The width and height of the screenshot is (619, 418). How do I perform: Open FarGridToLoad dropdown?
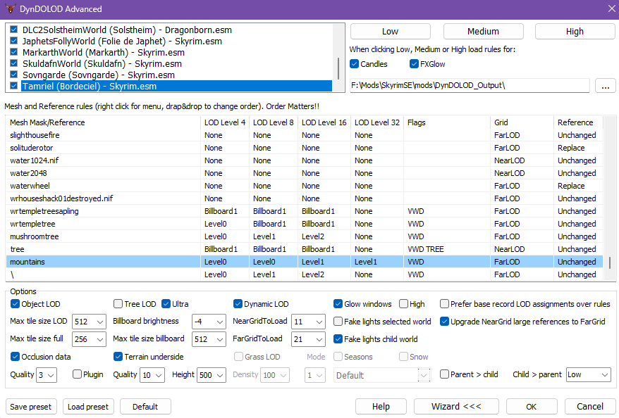coord(308,338)
